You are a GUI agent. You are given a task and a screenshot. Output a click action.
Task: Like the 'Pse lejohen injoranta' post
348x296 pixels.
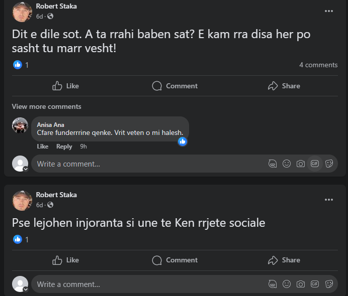pos(65,260)
